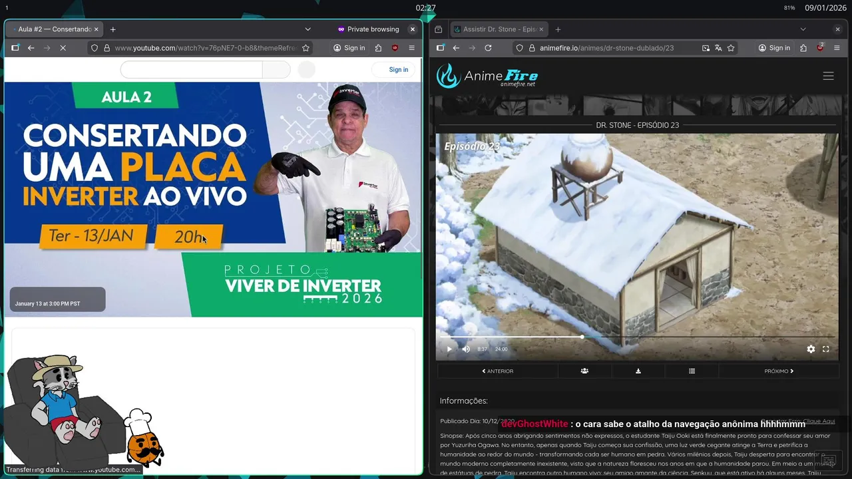Click Sign in on AnimeFire browser toolbar

774,48
